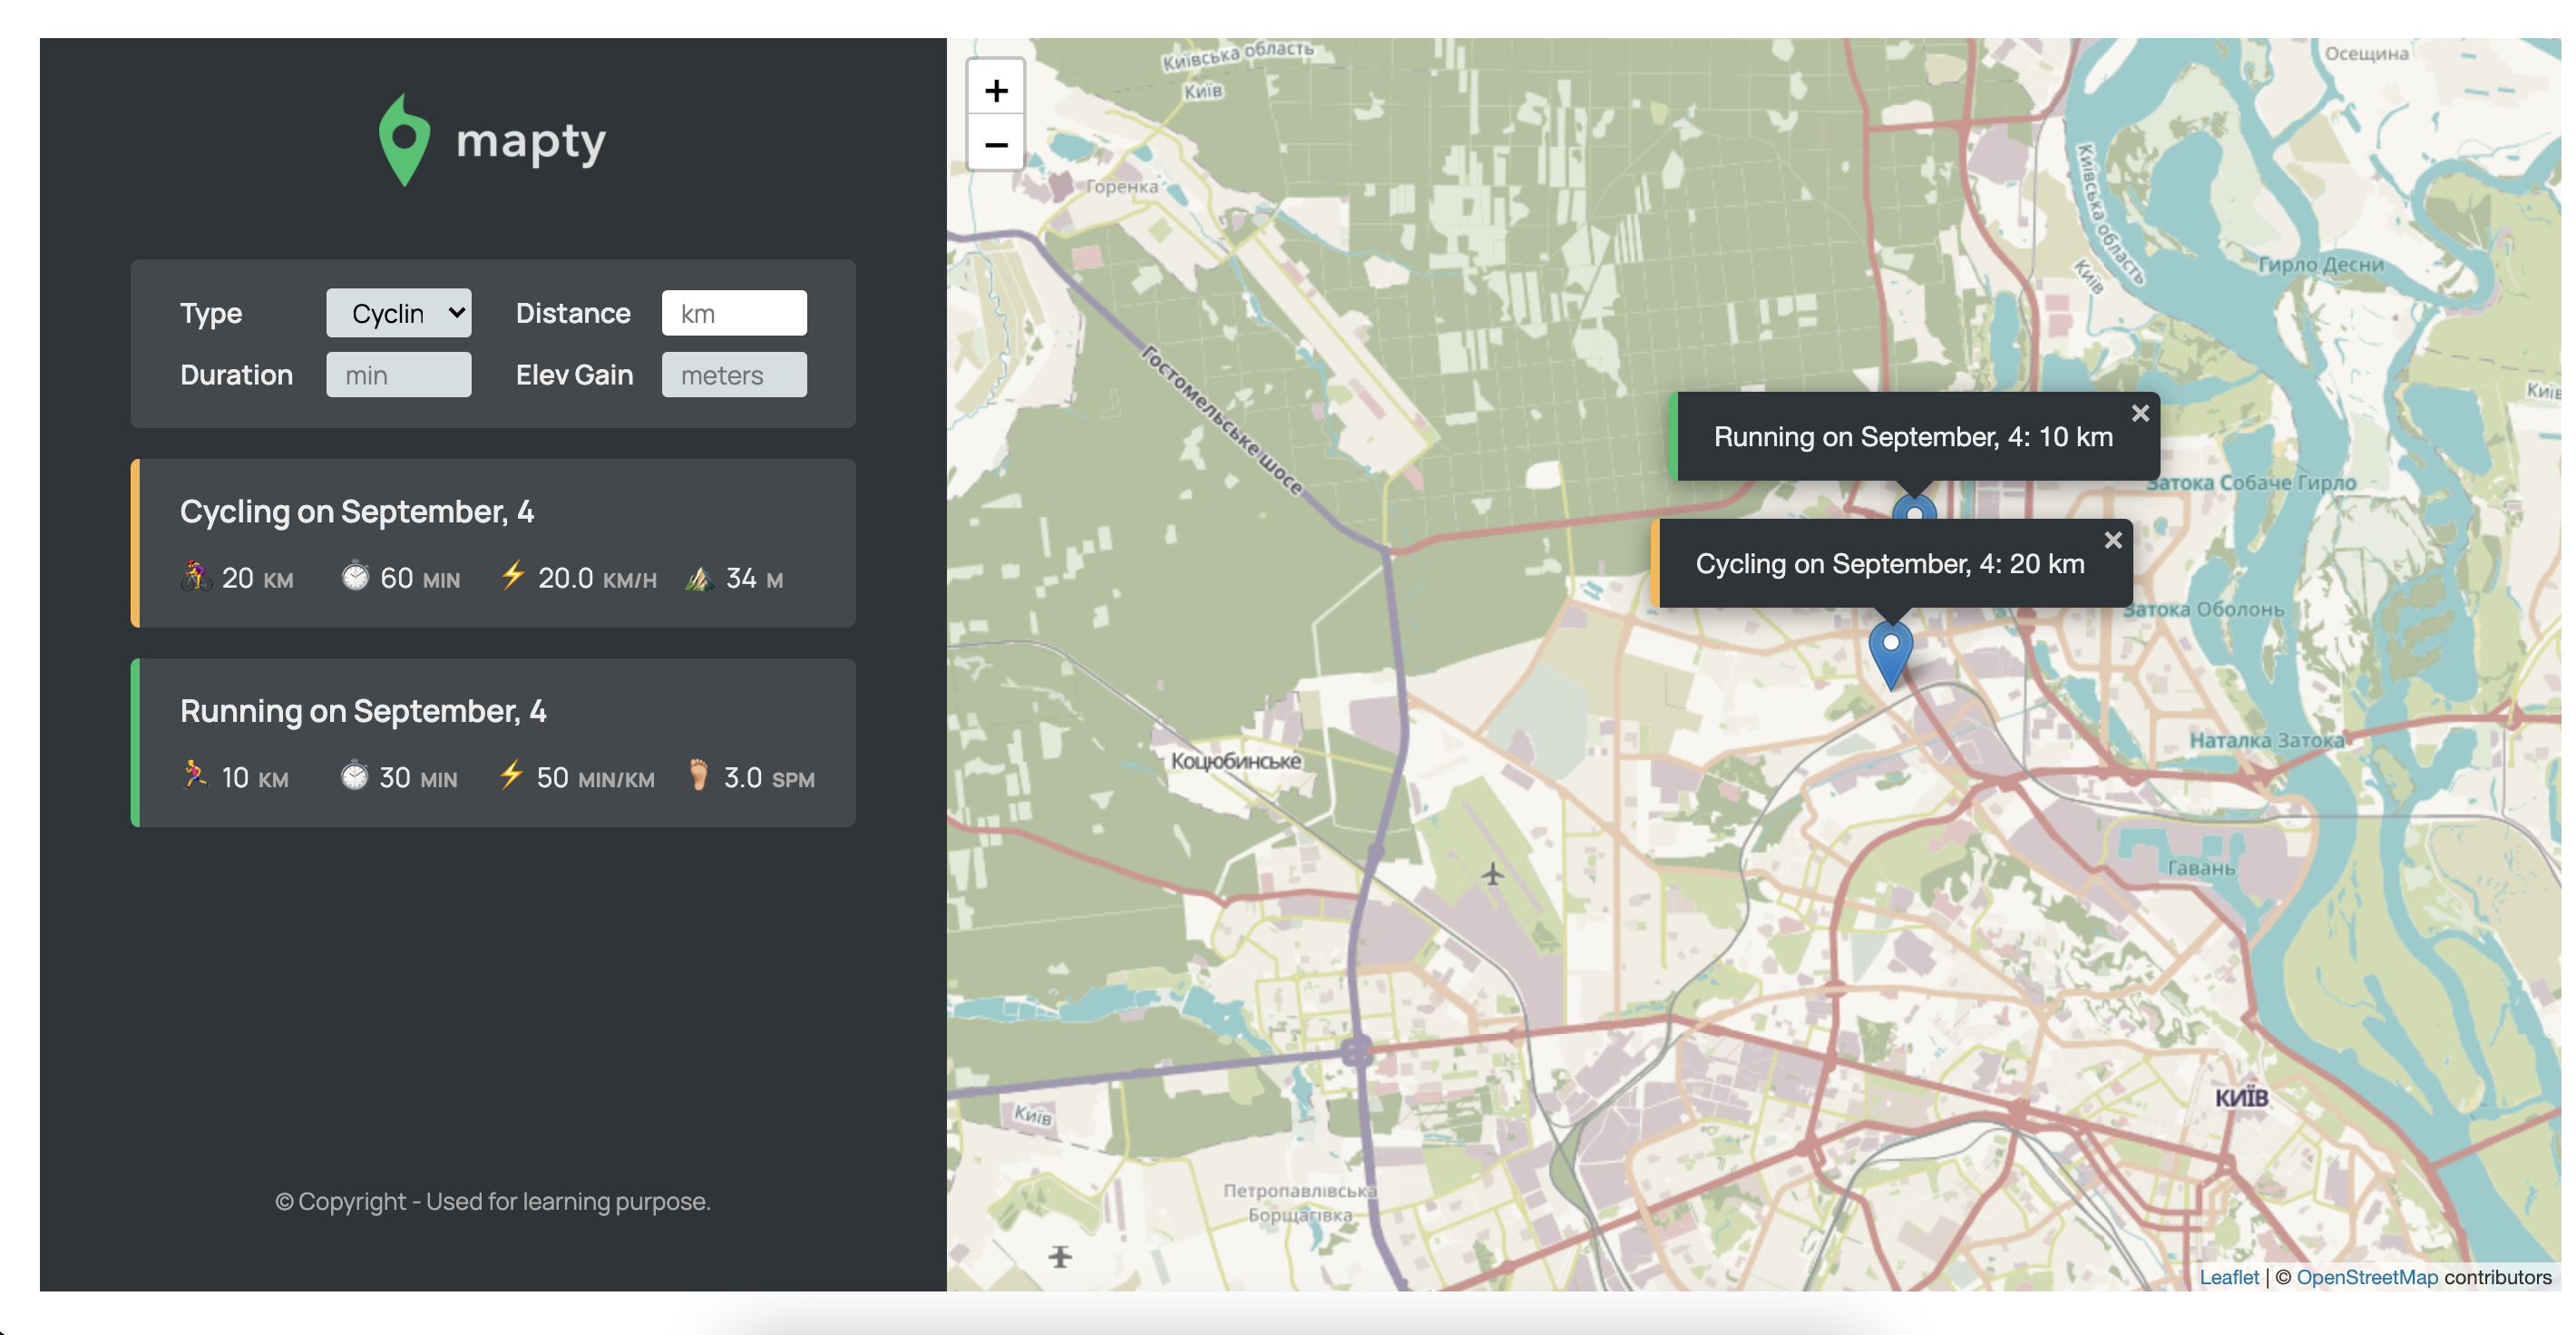The width and height of the screenshot is (2576, 1335).
Task: Click the stopwatch icon beside 30 MIN
Action: (354, 776)
